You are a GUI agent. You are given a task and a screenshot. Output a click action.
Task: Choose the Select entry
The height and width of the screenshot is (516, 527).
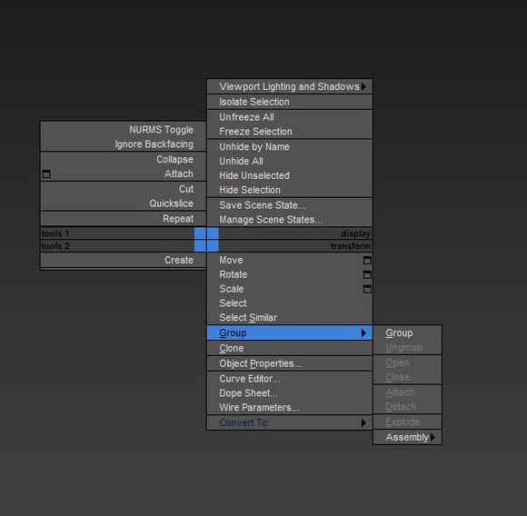[x=290, y=303]
